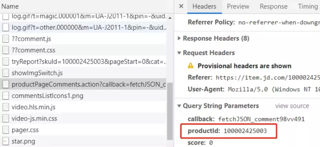Screen dimensions: 320x147
Task: Close the request details panel
Action: click(181, 6)
